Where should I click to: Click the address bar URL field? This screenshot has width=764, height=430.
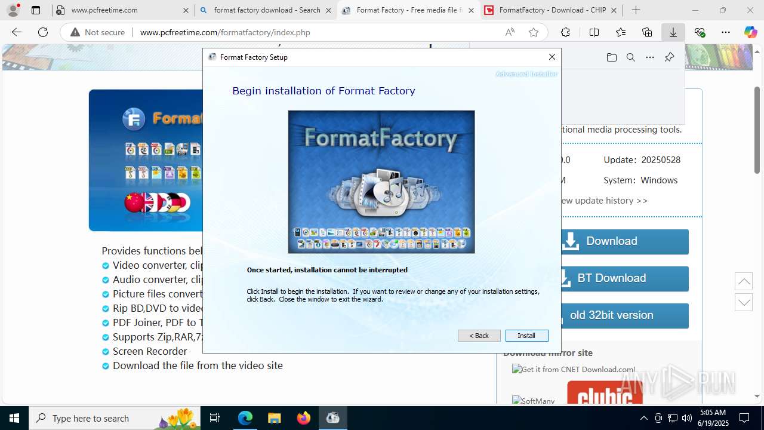point(316,32)
